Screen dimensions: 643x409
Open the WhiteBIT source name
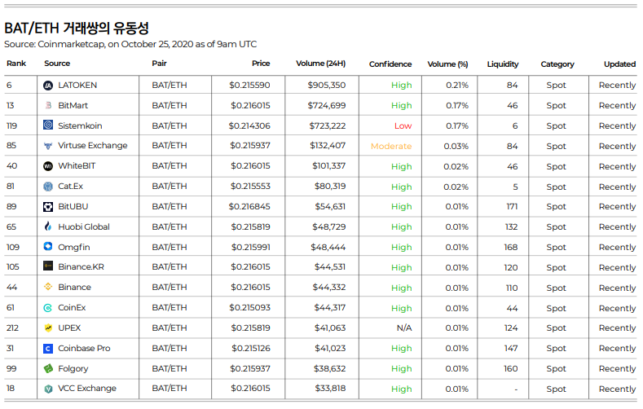(77, 166)
